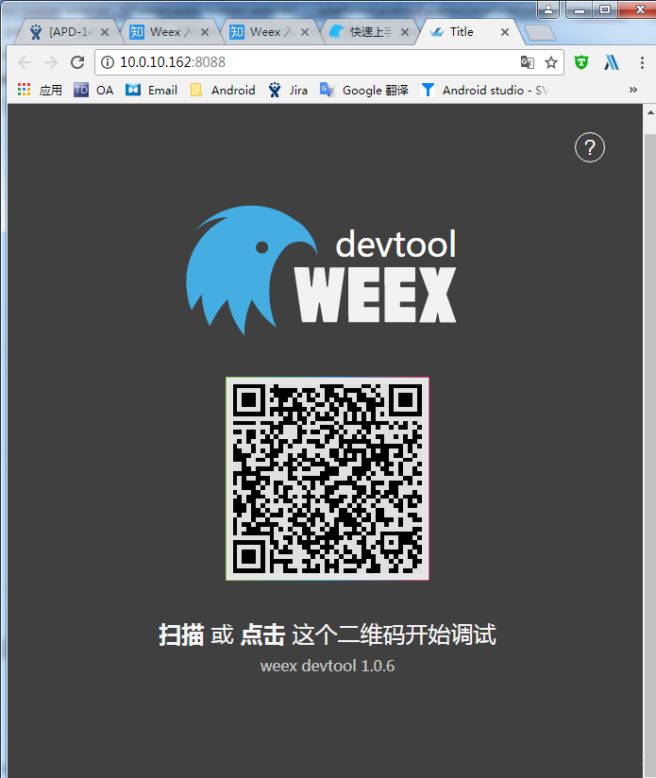Open the green shield extension icon

pos(582,62)
